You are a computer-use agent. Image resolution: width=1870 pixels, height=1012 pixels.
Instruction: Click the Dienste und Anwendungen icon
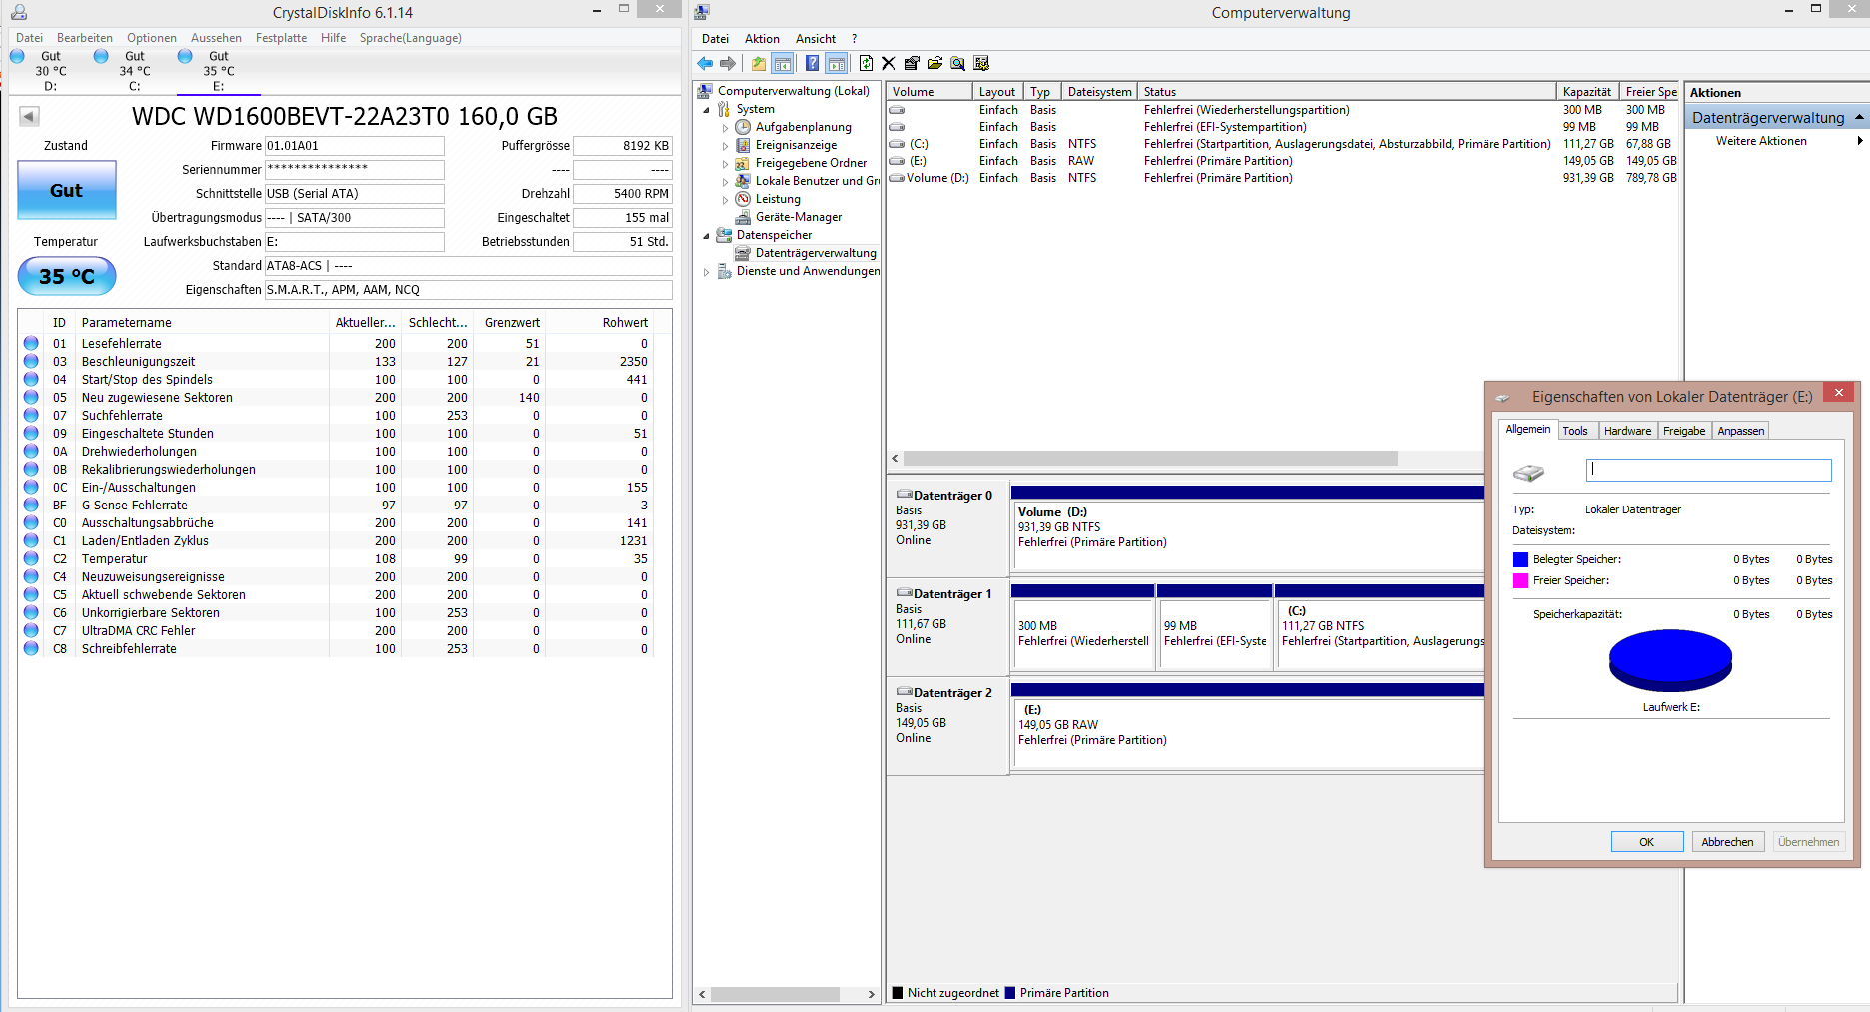pos(724,271)
